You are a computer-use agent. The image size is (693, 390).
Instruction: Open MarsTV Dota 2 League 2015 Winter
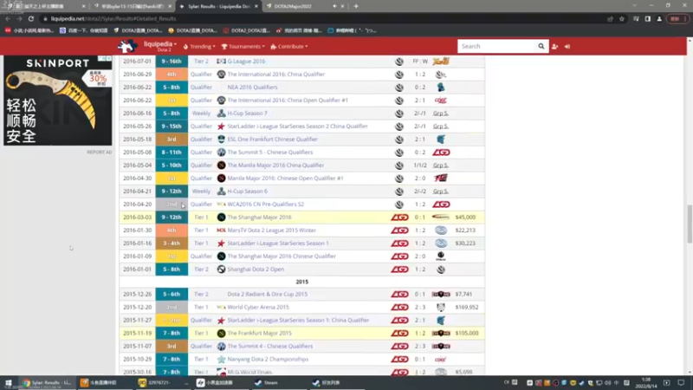pos(271,231)
